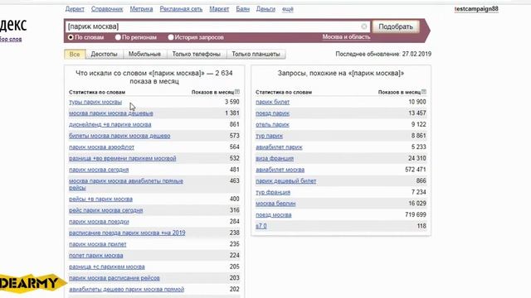Open query 'разница +с парижем москва'
This screenshot has height=298, width=531.
(x=107, y=267)
